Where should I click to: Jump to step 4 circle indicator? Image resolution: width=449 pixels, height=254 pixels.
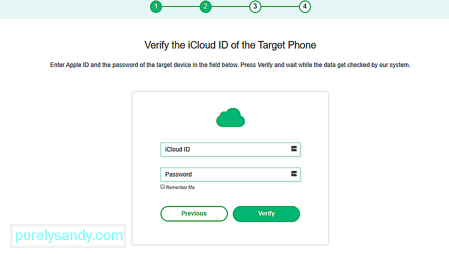pos(305,6)
